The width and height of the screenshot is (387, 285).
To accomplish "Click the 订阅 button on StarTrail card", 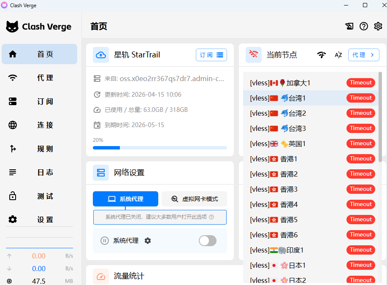I will (211, 55).
